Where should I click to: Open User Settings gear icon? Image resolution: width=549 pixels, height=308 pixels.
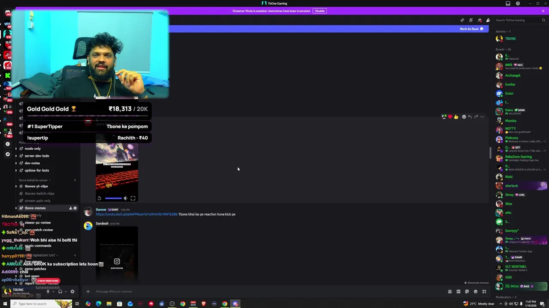pyautogui.click(x=72, y=292)
